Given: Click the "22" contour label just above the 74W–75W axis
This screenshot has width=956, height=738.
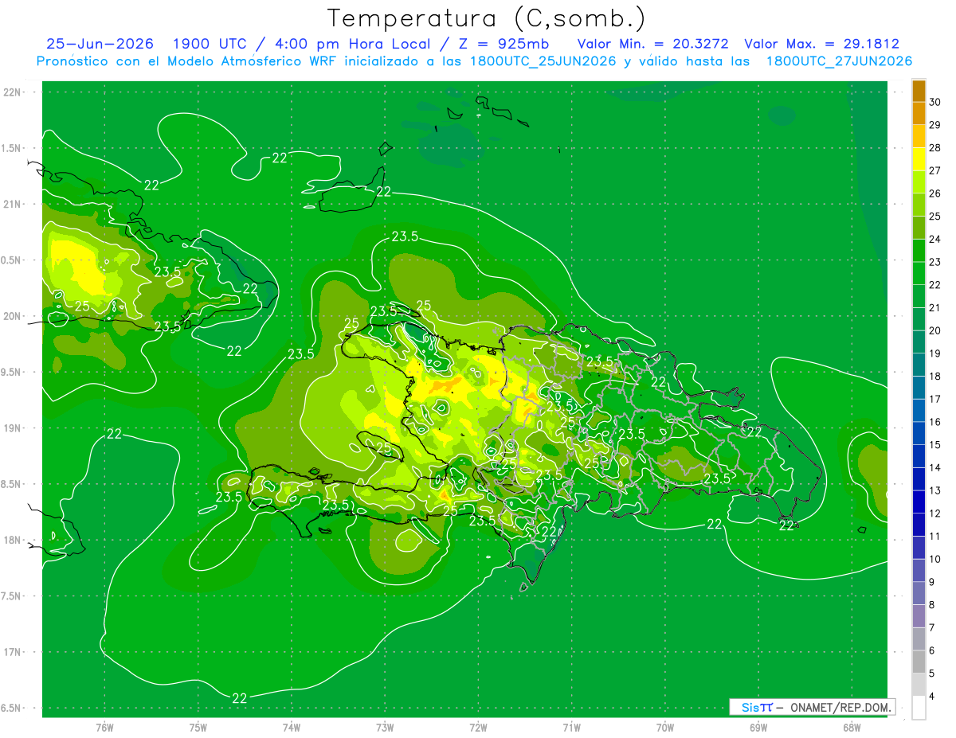Looking at the screenshot, I should coord(239,698).
